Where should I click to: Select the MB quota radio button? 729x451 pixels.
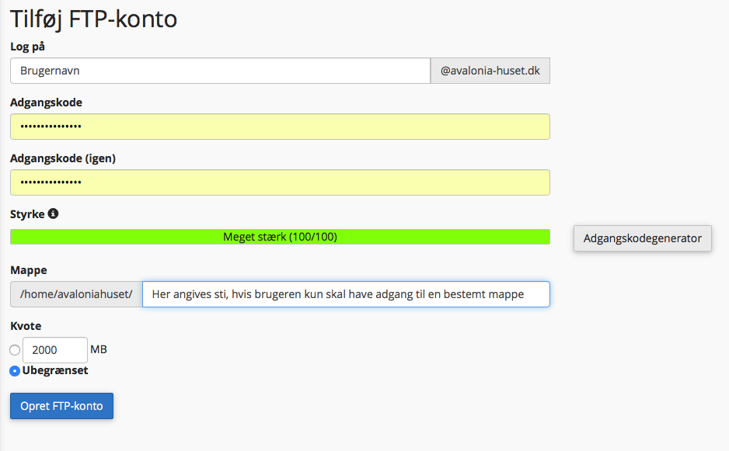[15, 350]
